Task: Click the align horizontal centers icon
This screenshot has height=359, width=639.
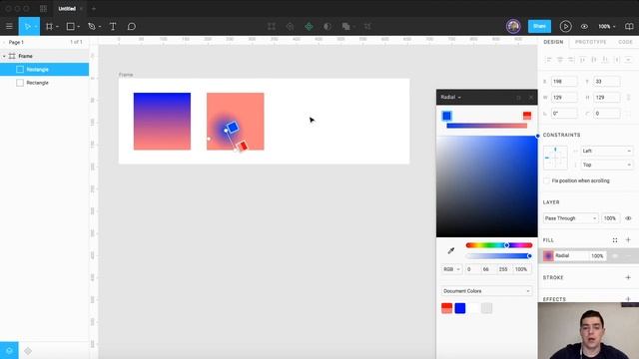Action: tap(560, 60)
